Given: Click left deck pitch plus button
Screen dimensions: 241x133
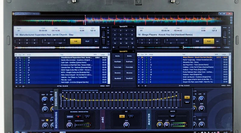Looking at the screenshot, I should [108, 41].
